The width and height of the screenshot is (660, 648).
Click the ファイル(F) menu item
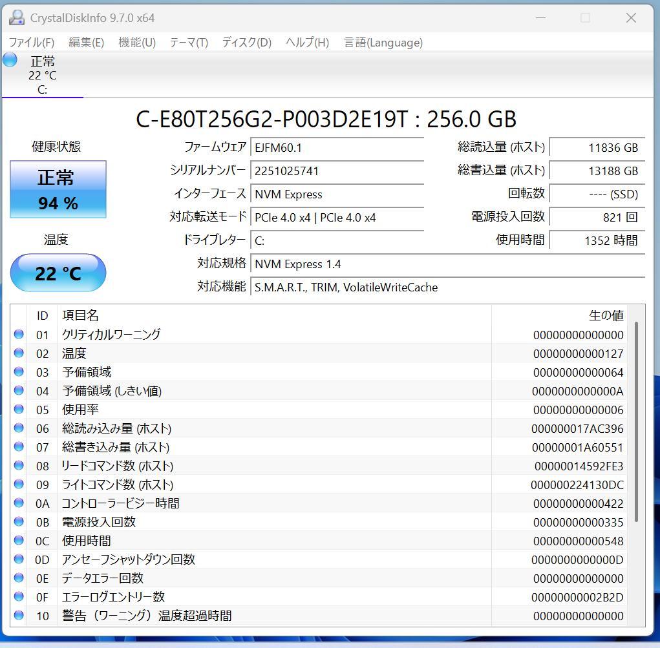[x=30, y=43]
